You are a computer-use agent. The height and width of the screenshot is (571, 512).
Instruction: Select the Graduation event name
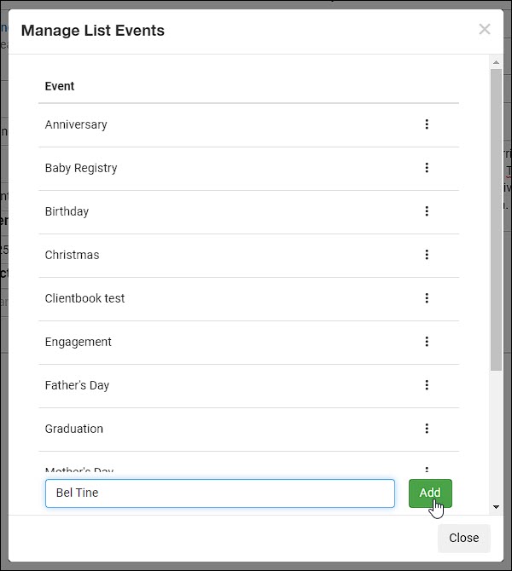pyautogui.click(x=74, y=429)
